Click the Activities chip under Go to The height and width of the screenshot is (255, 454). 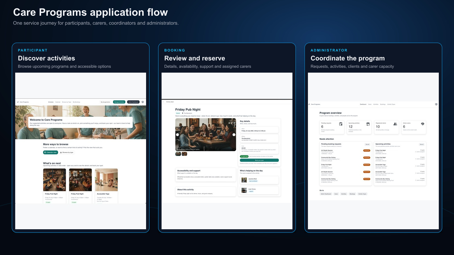tap(344, 194)
